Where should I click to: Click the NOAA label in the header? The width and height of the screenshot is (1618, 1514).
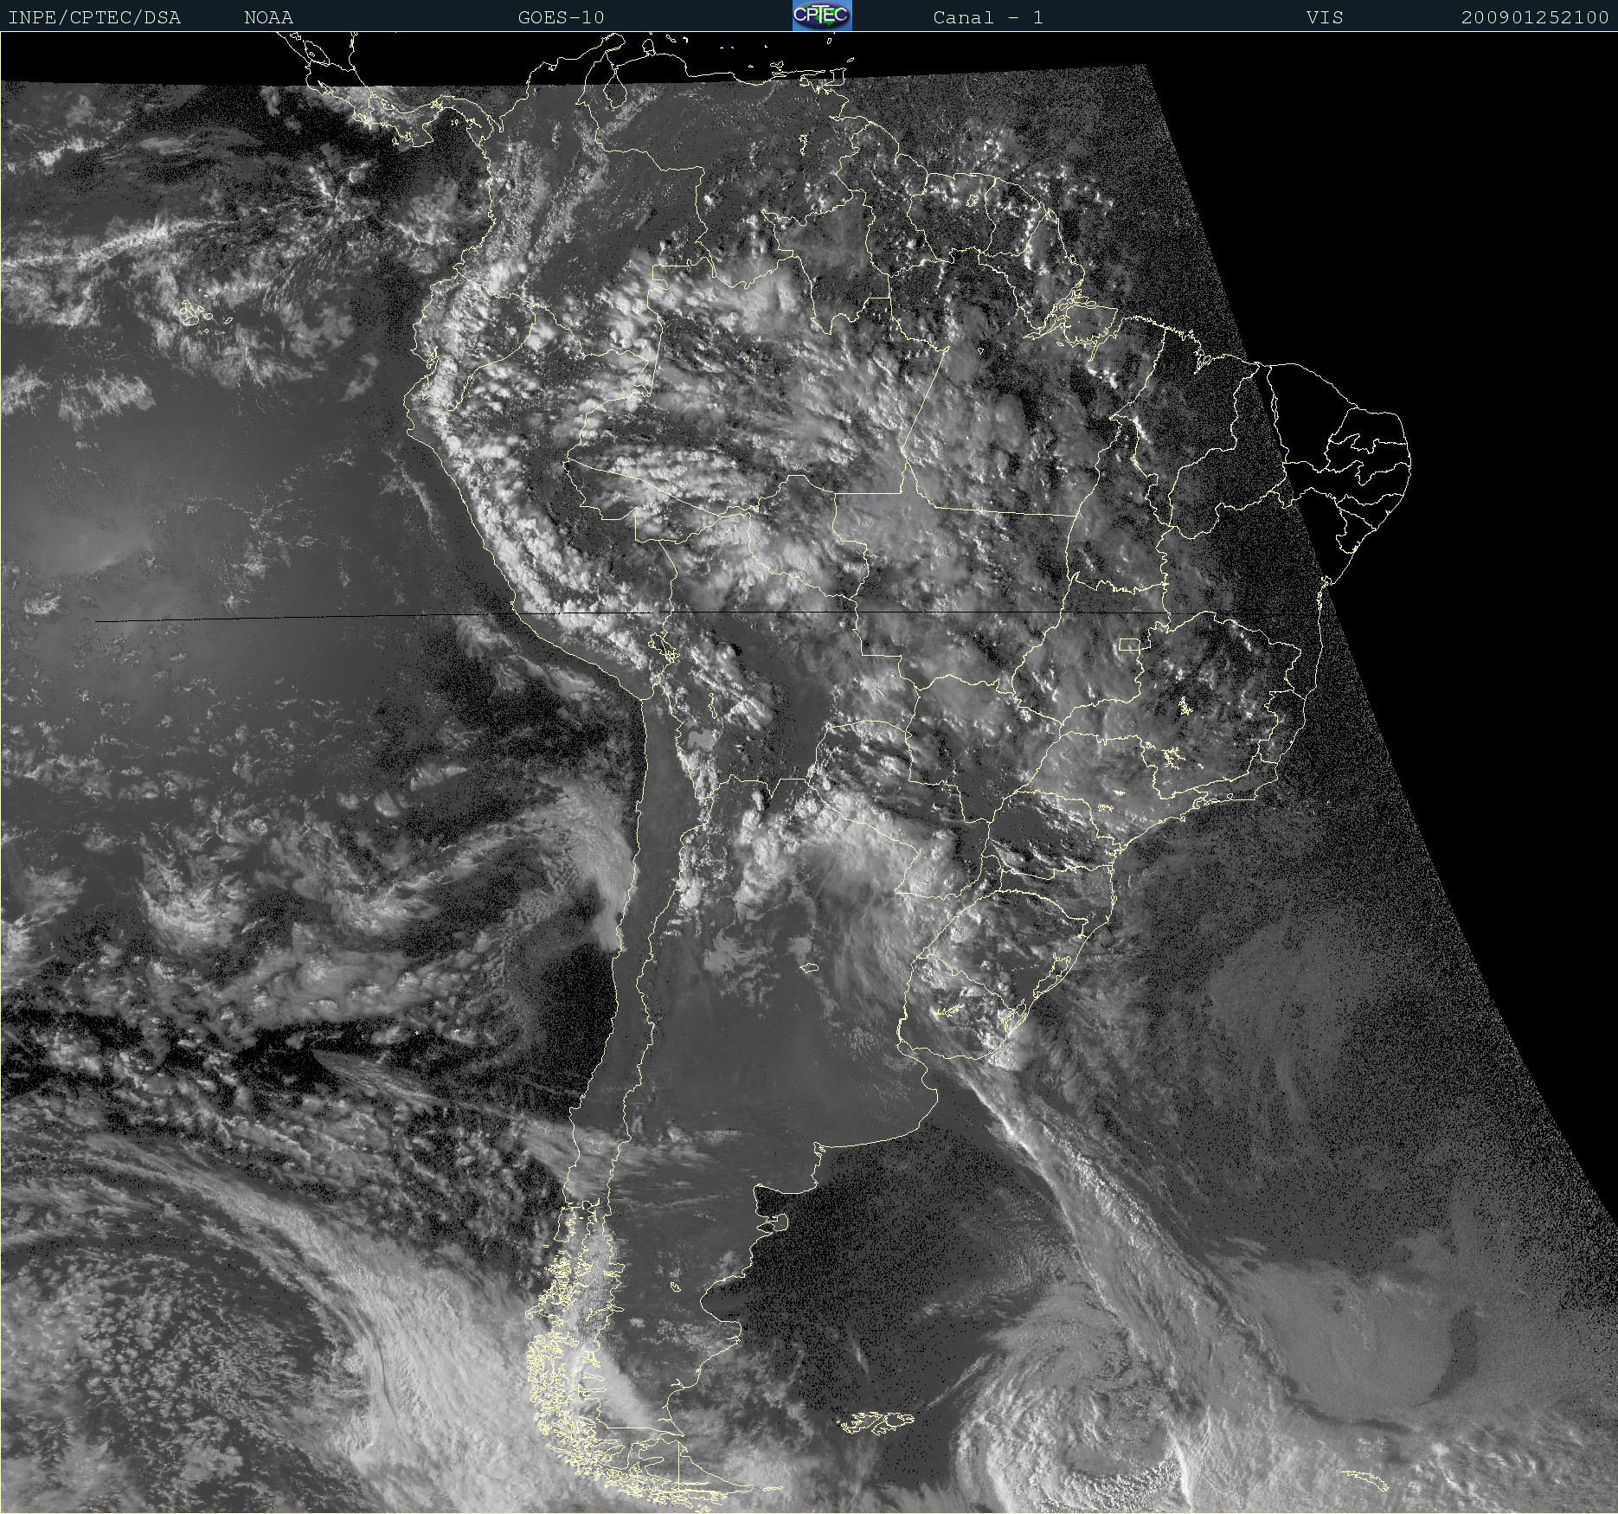(268, 18)
